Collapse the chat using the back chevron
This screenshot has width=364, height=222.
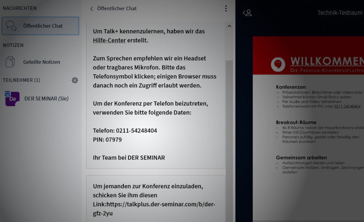91,8
